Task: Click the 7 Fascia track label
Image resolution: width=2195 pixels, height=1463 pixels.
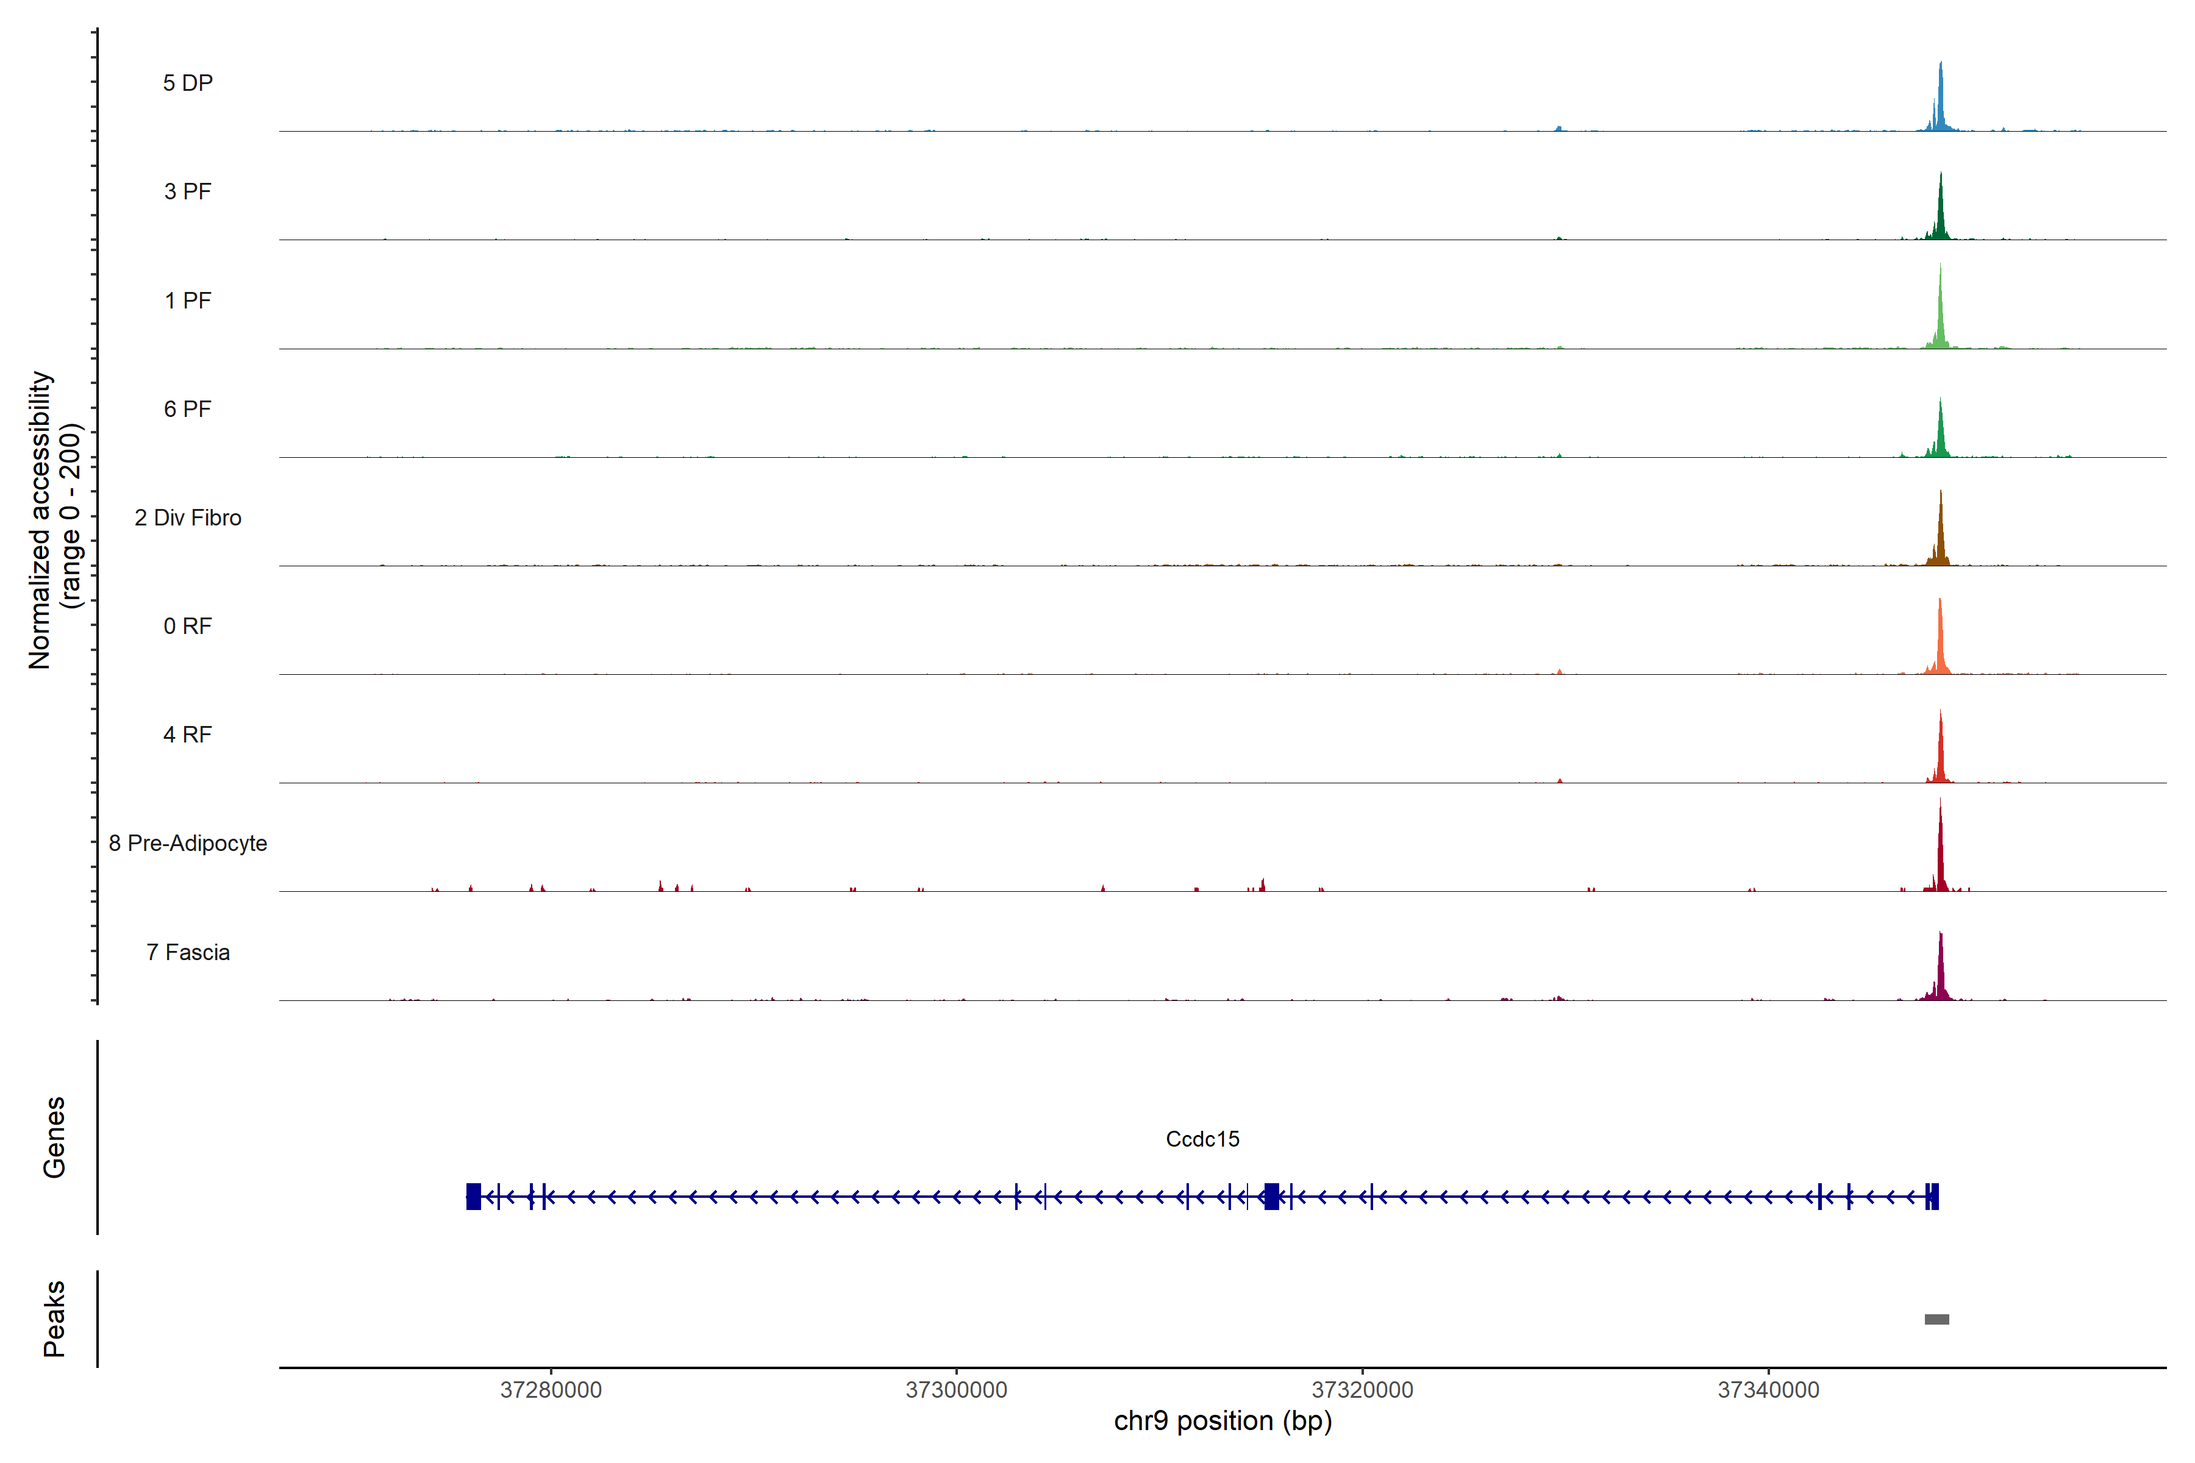Action: tap(188, 952)
